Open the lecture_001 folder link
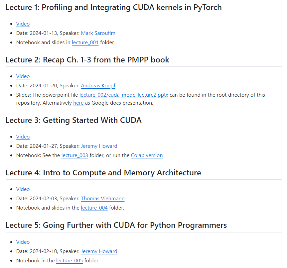Image resolution: width=287 pixels, height=268 pixels. tap(85, 43)
